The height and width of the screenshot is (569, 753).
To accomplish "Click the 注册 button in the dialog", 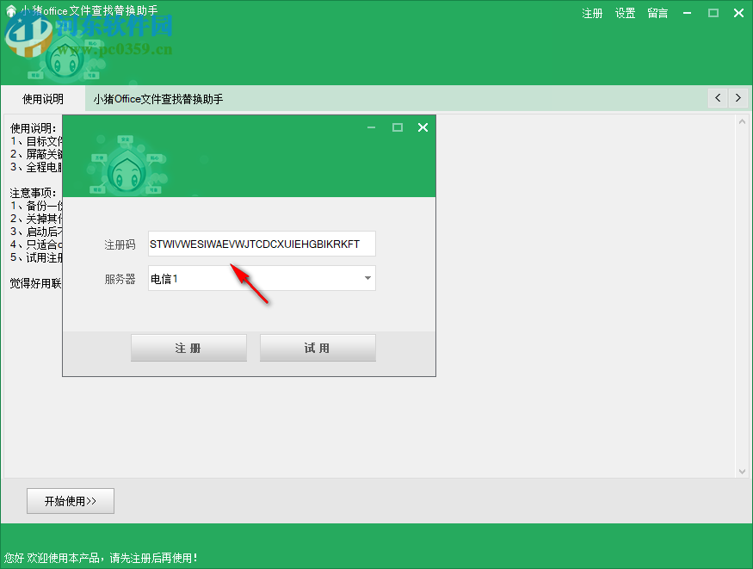I will 188,347.
